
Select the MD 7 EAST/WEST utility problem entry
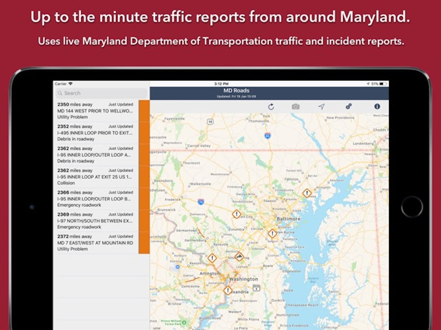point(94,242)
